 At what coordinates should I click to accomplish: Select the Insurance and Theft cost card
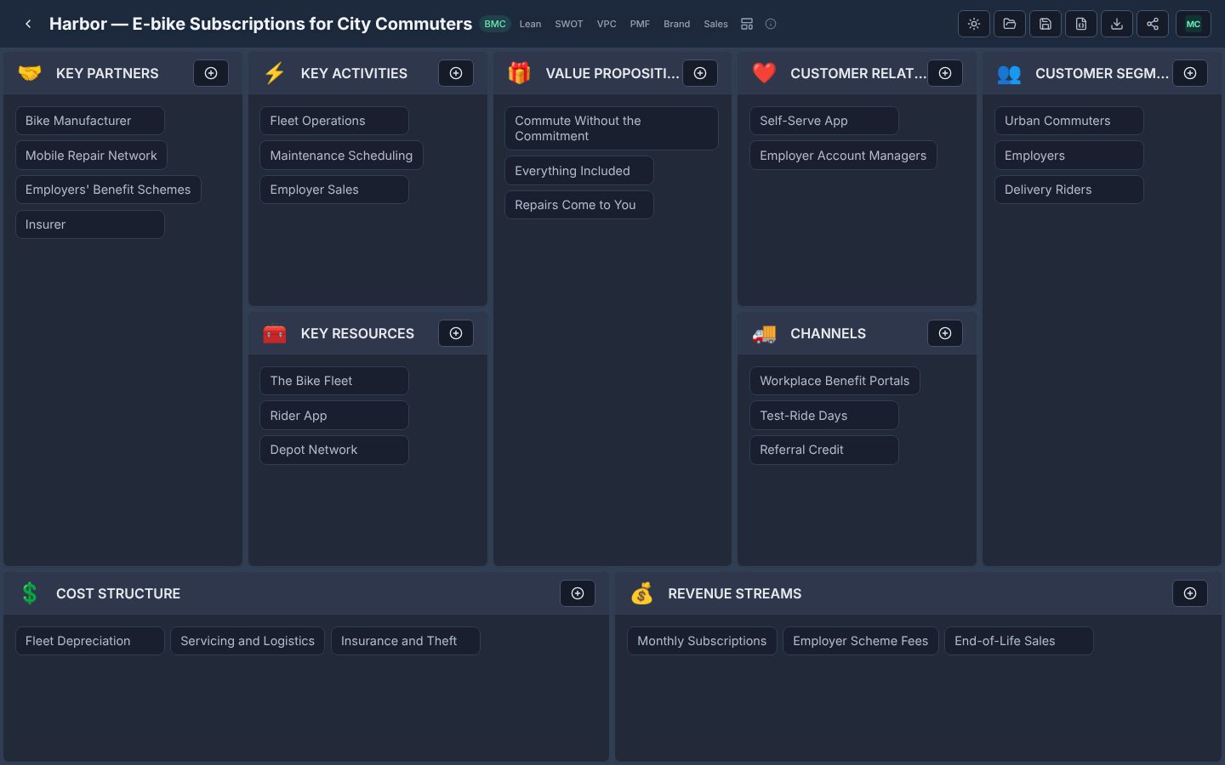pyautogui.click(x=406, y=641)
